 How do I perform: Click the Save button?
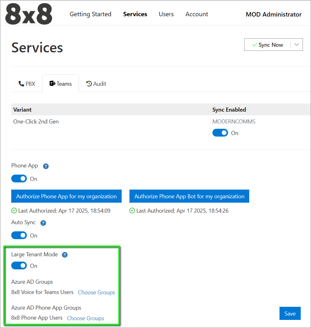point(290,314)
